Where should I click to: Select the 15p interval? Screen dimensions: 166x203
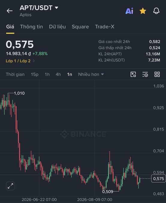34,74
